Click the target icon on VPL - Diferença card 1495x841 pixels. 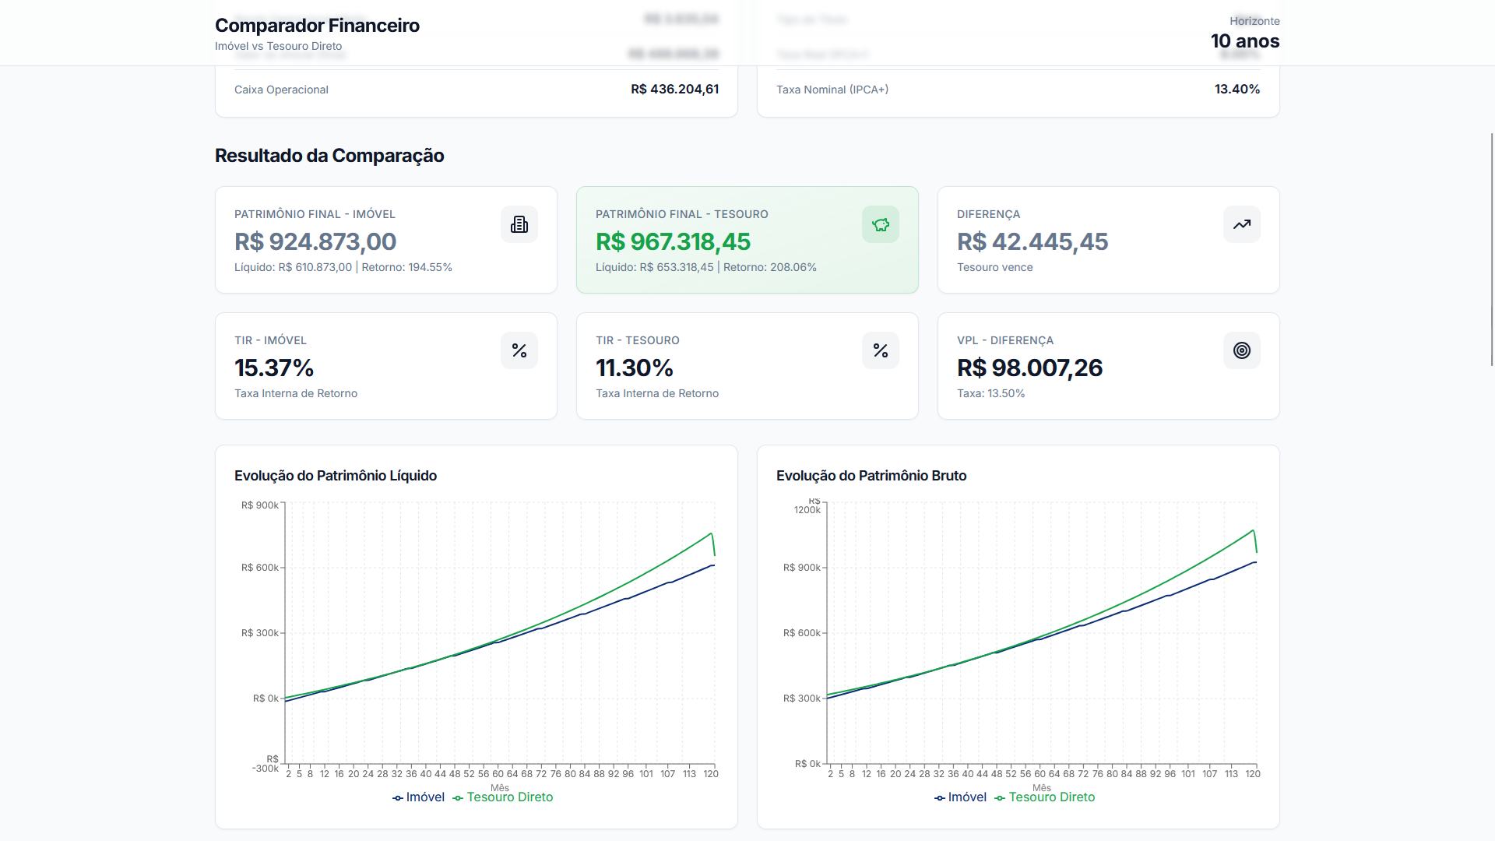pos(1242,350)
